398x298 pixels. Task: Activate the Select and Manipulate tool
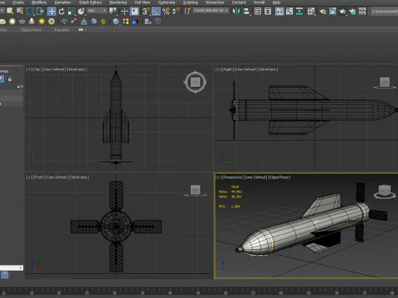124,12
